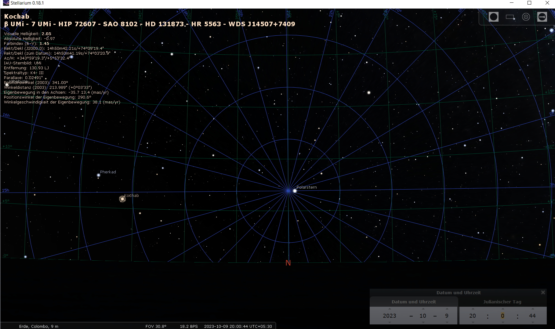
Task: Click the Visuelle Helligkeit: 2.05 line
Action: [x=28, y=34]
